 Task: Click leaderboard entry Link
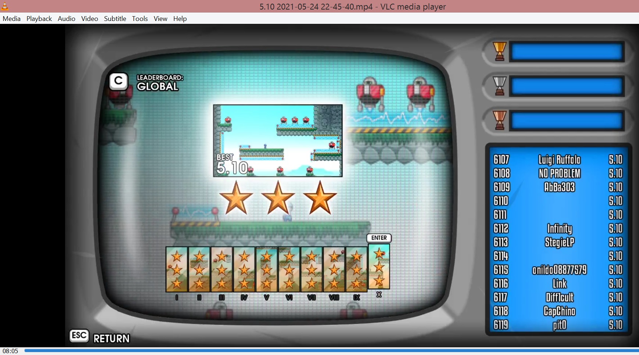point(560,284)
